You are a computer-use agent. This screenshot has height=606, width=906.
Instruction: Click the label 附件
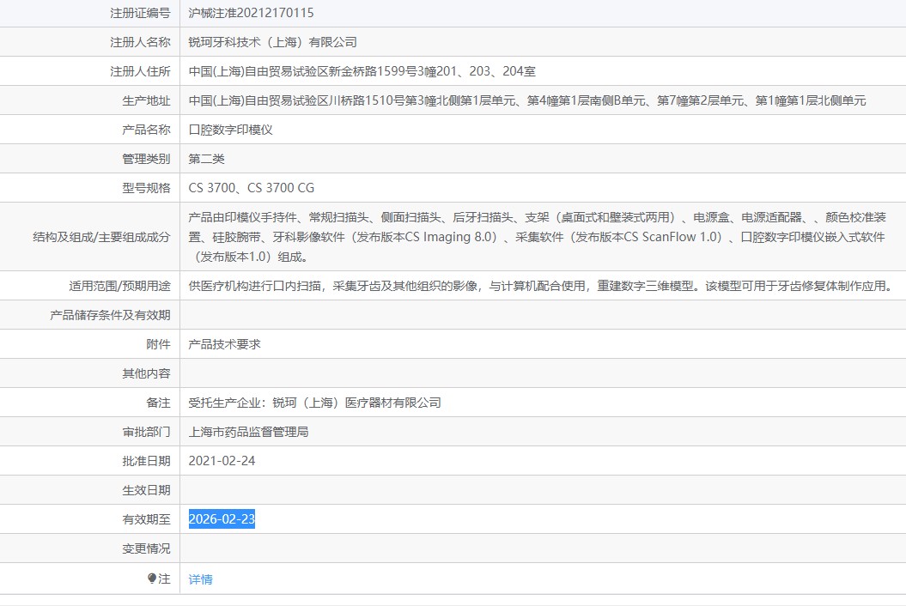158,344
